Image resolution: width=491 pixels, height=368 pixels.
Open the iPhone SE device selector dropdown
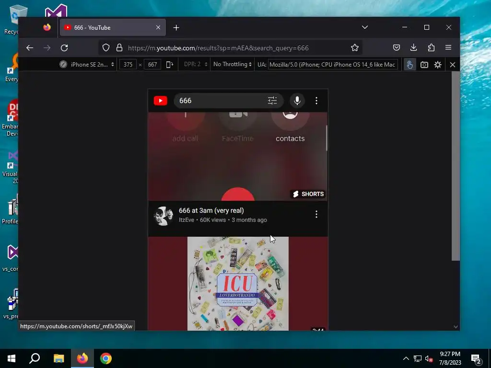pyautogui.click(x=87, y=65)
